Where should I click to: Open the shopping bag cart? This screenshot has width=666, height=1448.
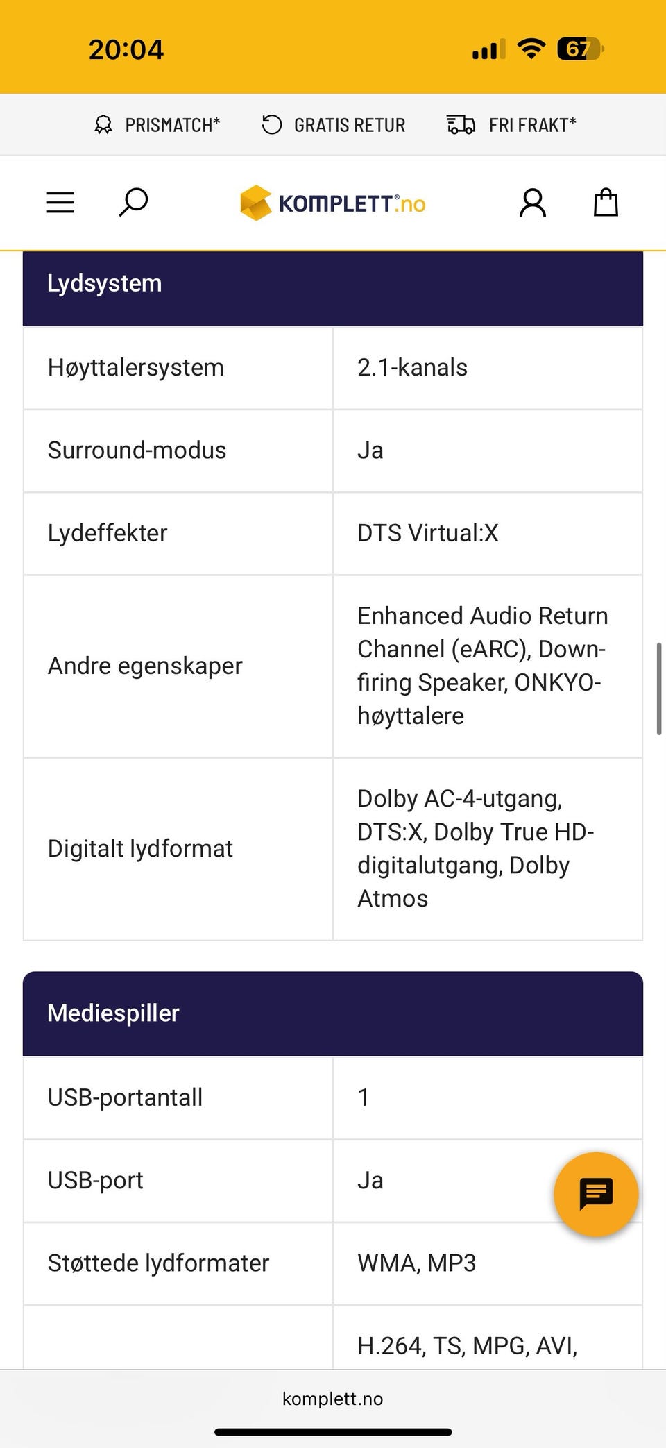tap(606, 203)
